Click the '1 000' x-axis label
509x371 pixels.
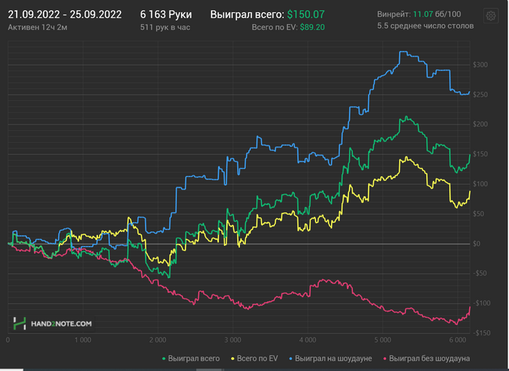pyautogui.click(x=83, y=340)
